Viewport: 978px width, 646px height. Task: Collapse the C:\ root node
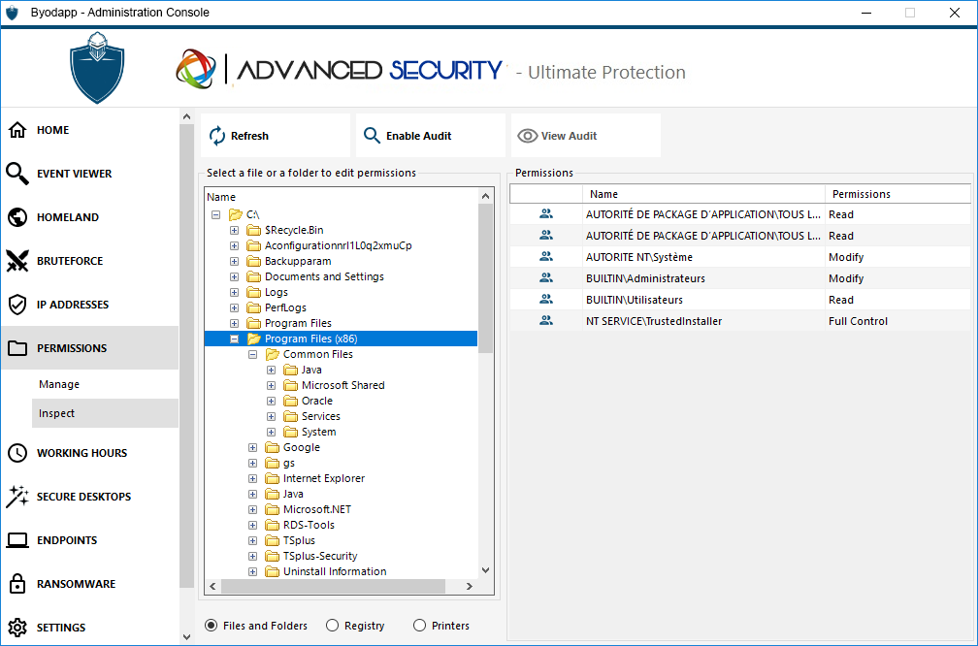[215, 214]
